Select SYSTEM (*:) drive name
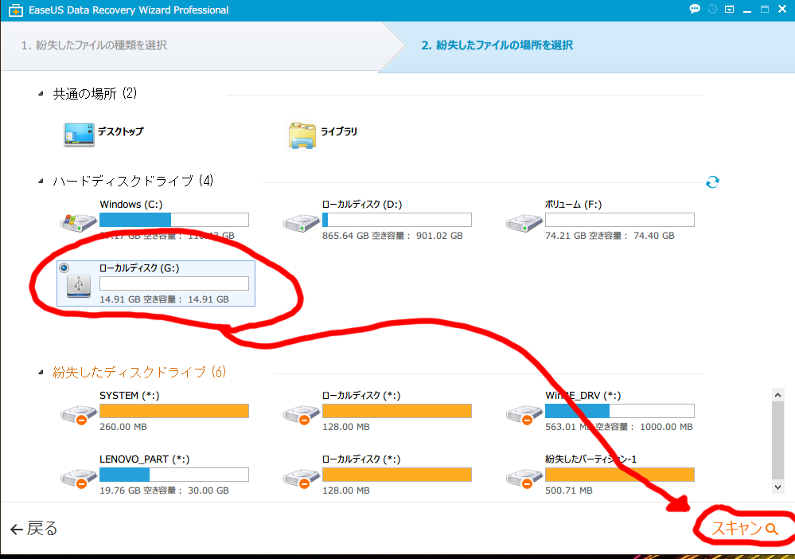The width and height of the screenshot is (795, 559). 129,396
